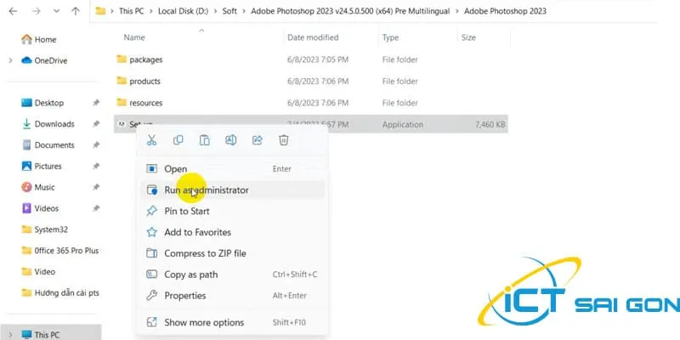Click the Application type cell of Set-up

pyautogui.click(x=402, y=124)
